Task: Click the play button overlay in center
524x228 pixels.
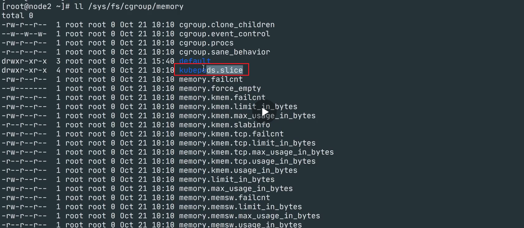Action: click(265, 112)
